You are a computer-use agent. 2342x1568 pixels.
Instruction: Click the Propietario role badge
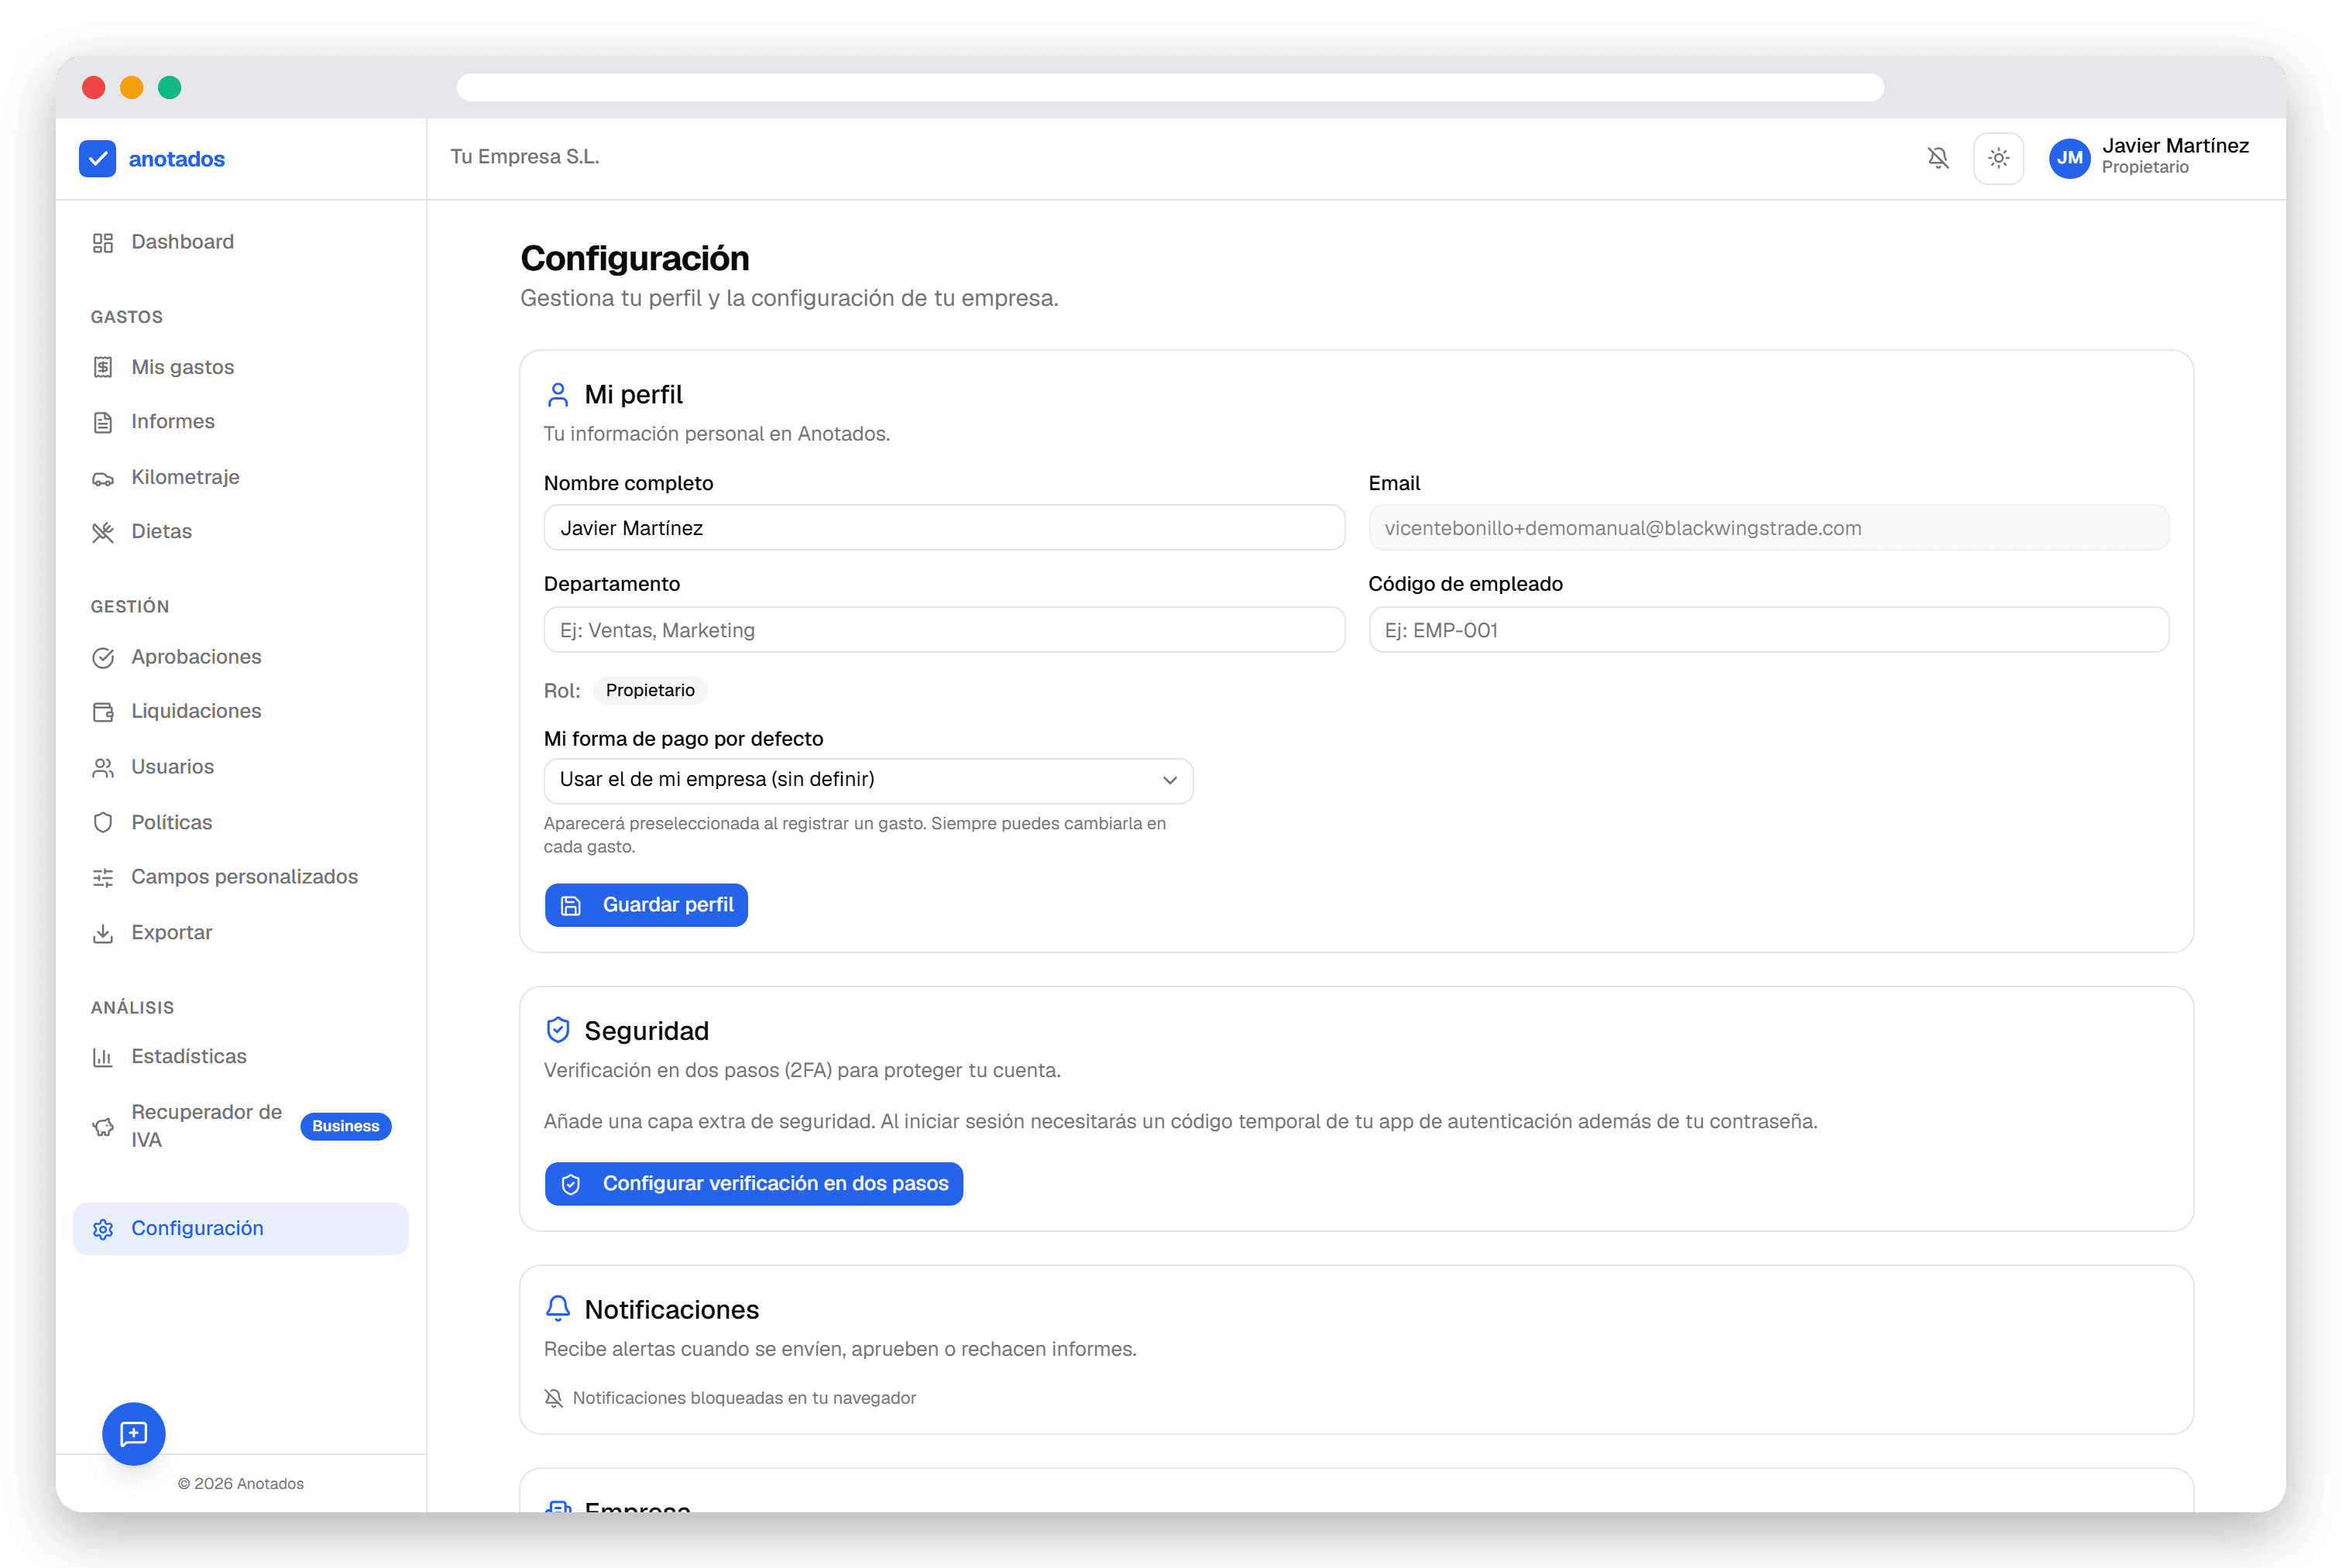pos(650,691)
